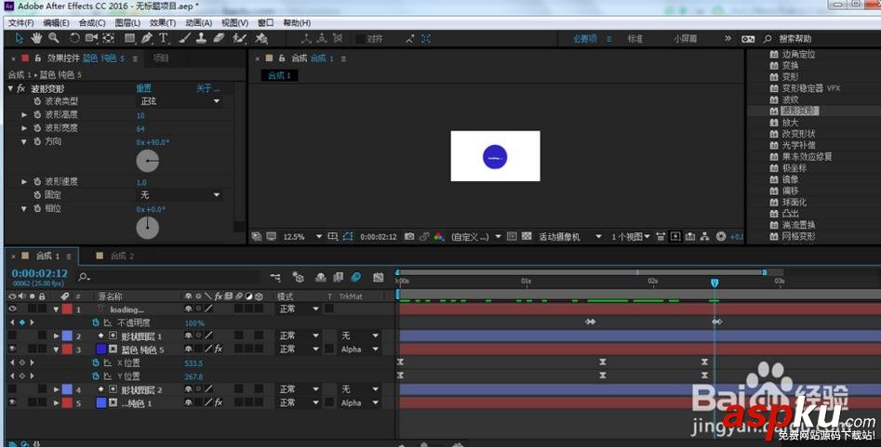This screenshot has width=881, height=447.
Task: Select the Clone Stamp tool
Action: (201, 38)
